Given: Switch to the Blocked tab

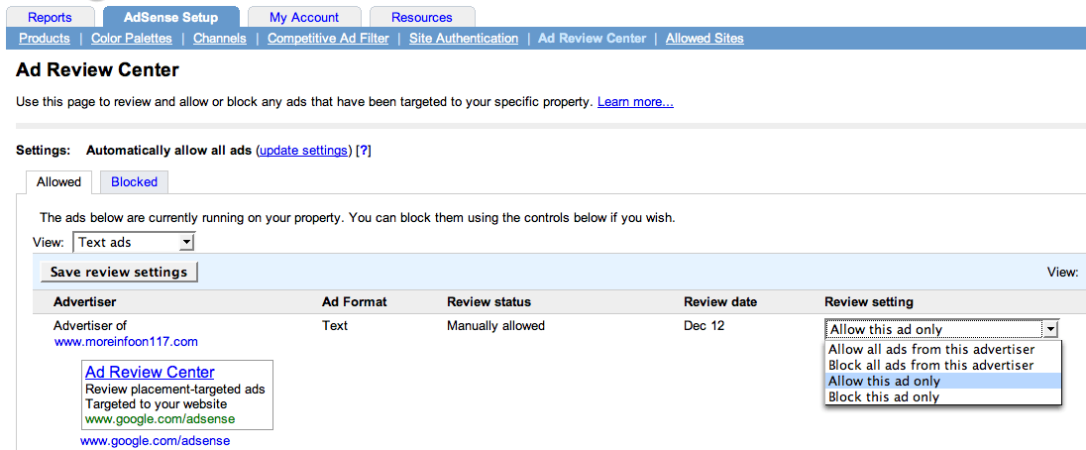Looking at the screenshot, I should [x=134, y=182].
